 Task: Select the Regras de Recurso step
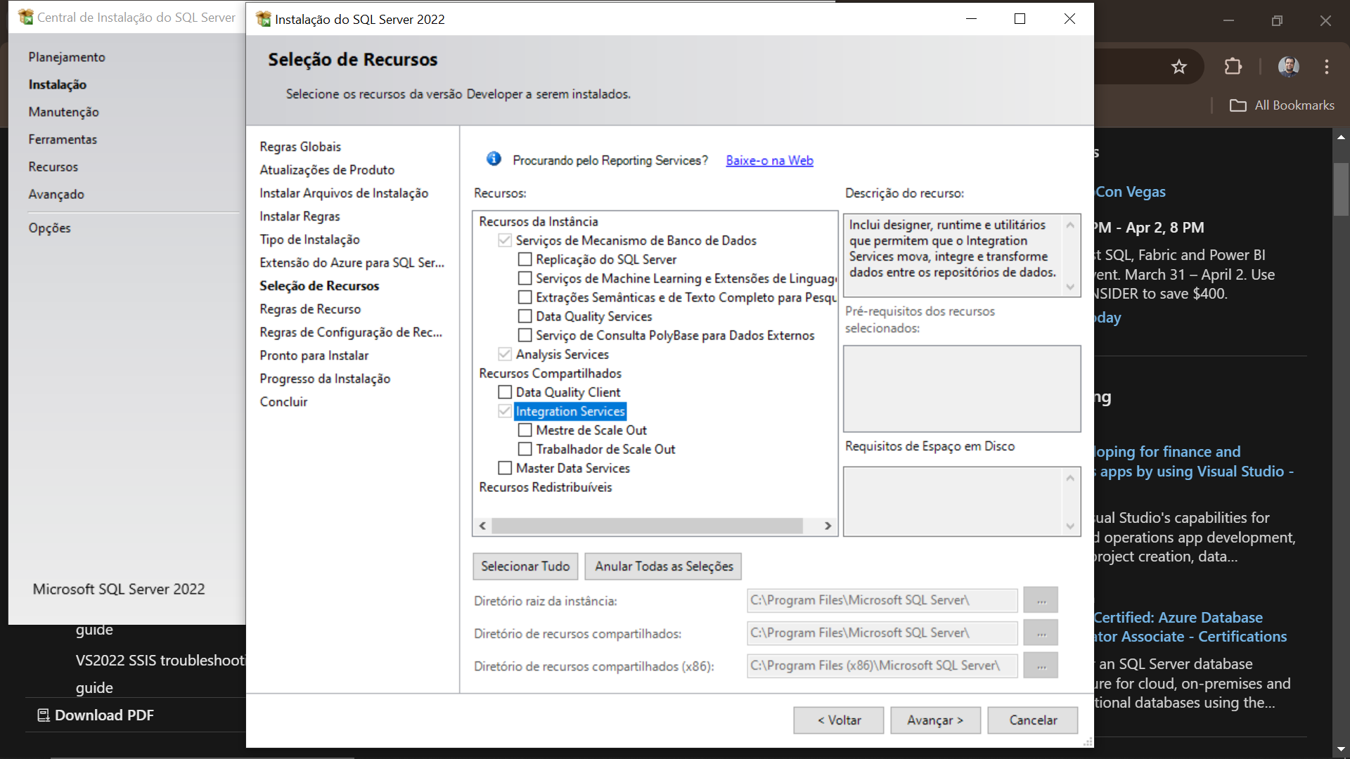coord(310,309)
